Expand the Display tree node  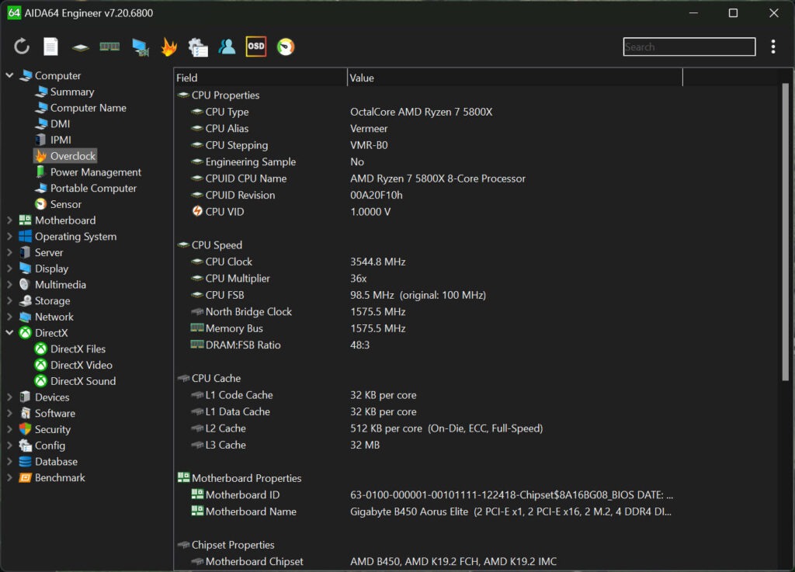pyautogui.click(x=9, y=269)
